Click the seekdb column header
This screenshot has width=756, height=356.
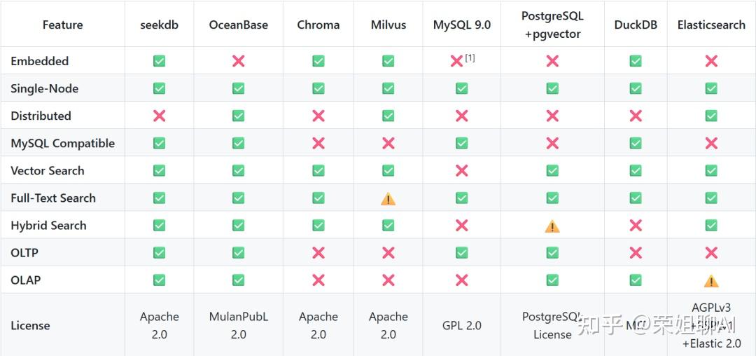(159, 25)
